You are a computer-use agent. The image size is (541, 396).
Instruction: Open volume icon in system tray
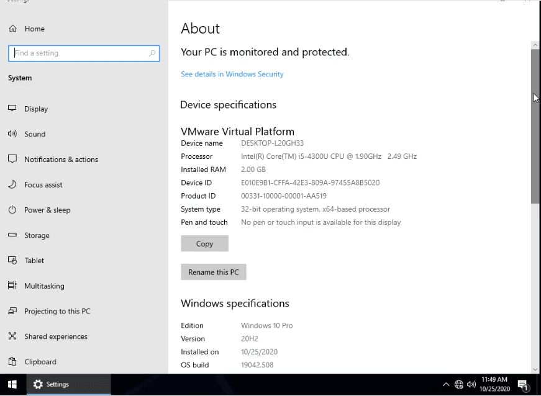(471, 384)
